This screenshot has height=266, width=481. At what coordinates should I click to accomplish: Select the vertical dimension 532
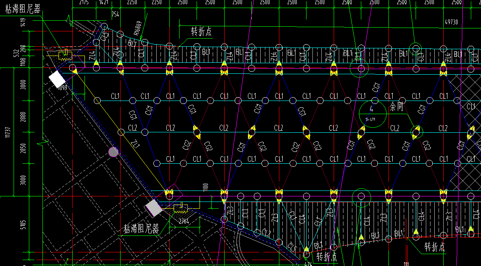click(x=17, y=53)
